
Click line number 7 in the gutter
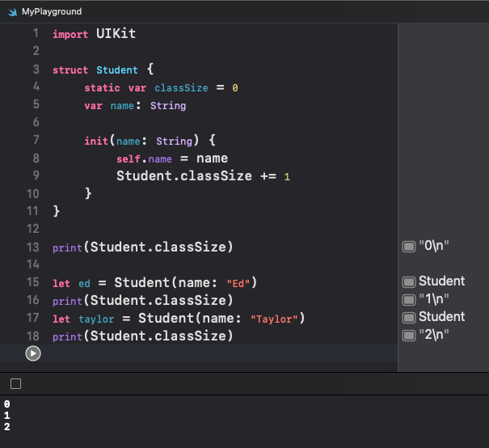coord(36,140)
